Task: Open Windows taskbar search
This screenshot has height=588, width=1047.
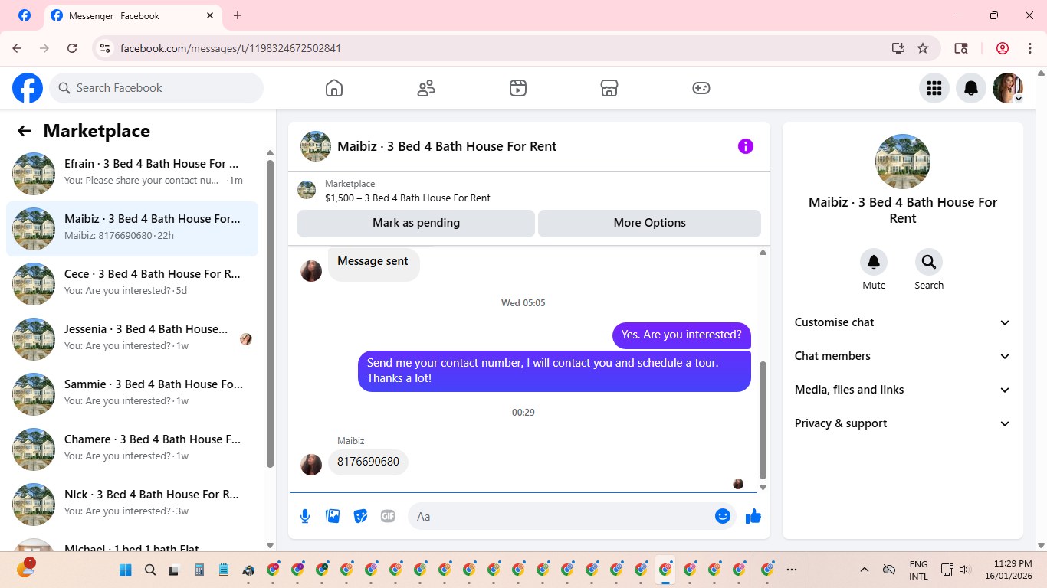Action: pos(150,570)
